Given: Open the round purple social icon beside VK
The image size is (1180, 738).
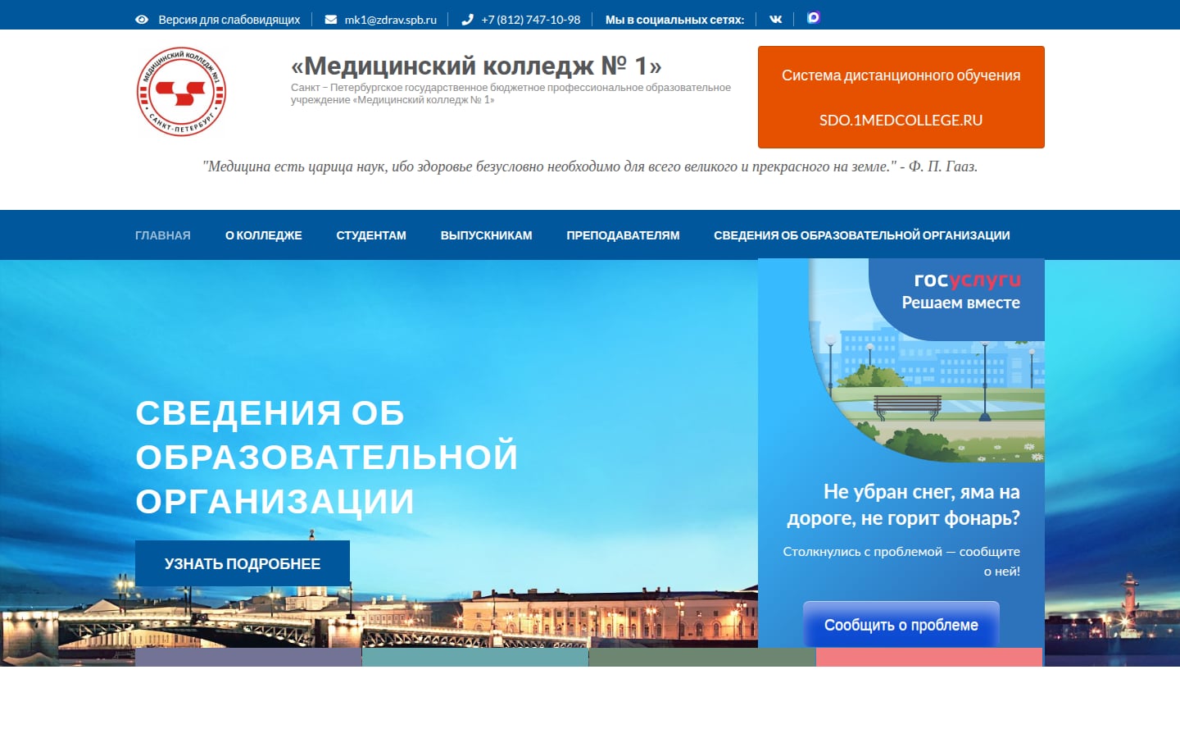Looking at the screenshot, I should click(813, 18).
